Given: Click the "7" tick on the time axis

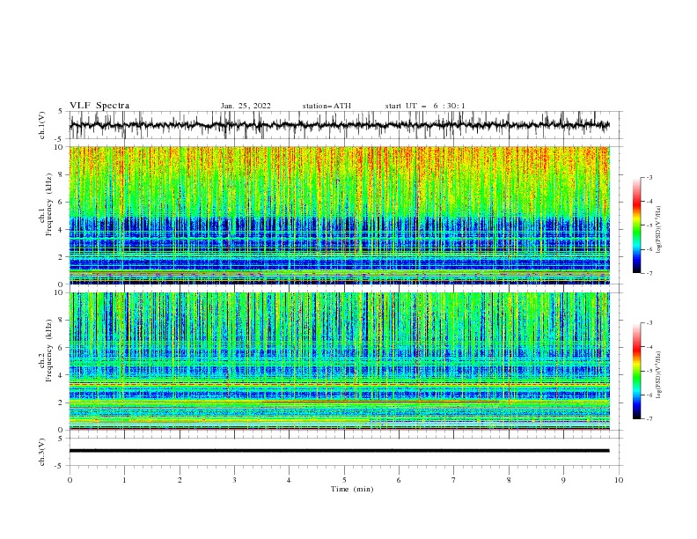Looking at the screenshot, I should (x=454, y=480).
